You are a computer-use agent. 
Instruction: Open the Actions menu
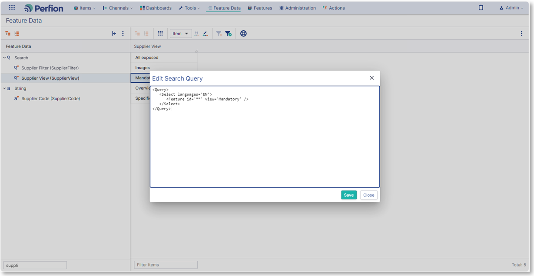334,8
